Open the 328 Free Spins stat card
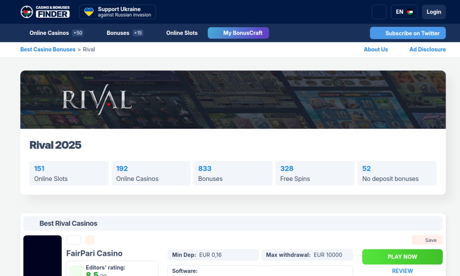The height and width of the screenshot is (276, 460). (315, 173)
